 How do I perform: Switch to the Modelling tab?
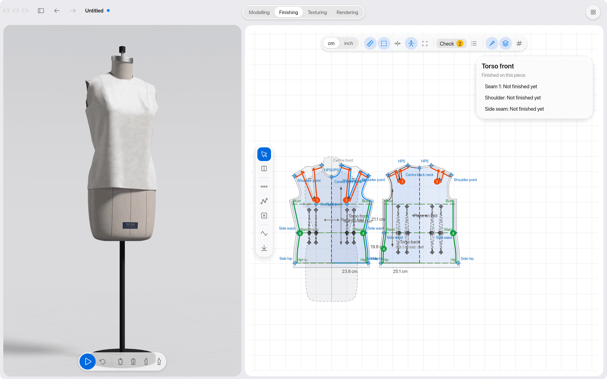click(x=259, y=12)
